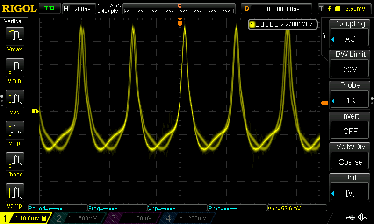374x224 pixels.
Task: Select the Vtop measurement icon
Action: point(15,130)
